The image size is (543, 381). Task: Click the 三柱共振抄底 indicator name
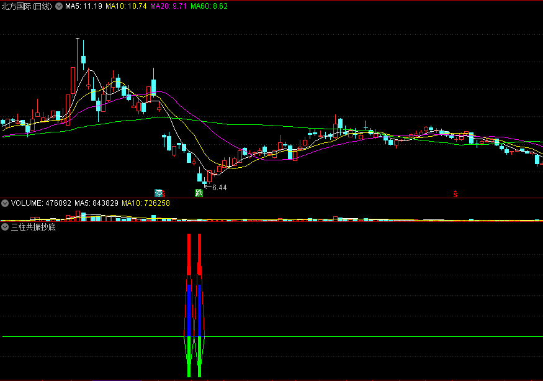coord(34,227)
